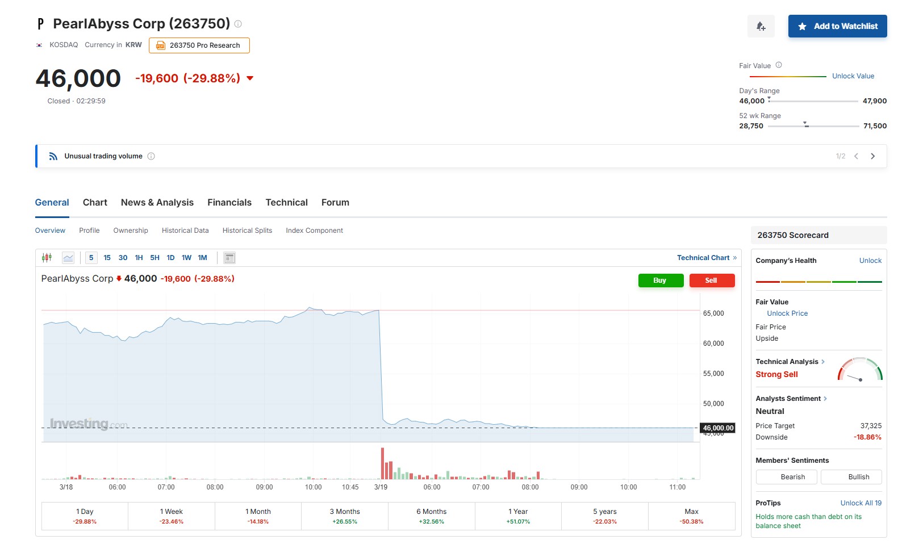Screen dimensions: 898x544
Task: Vote Bullish in Members' Sentiments
Action: (851, 477)
